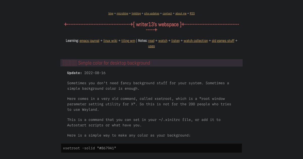Viewport: 303px width, 159px height.
Task: Visit the uses page link
Action: tap(151, 46)
